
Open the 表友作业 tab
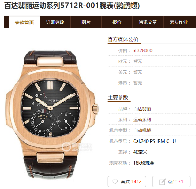[x=179, y=22]
